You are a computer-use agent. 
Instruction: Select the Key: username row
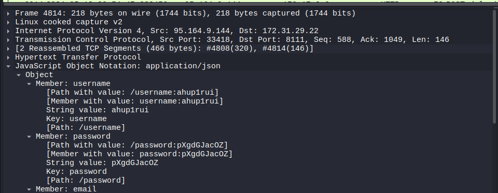[x=76, y=119]
